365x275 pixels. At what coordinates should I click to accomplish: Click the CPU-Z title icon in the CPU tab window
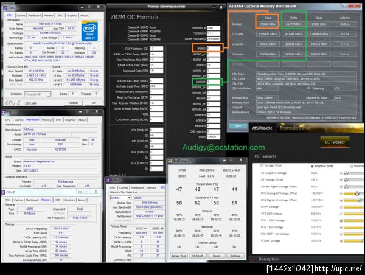tap(5, 8)
